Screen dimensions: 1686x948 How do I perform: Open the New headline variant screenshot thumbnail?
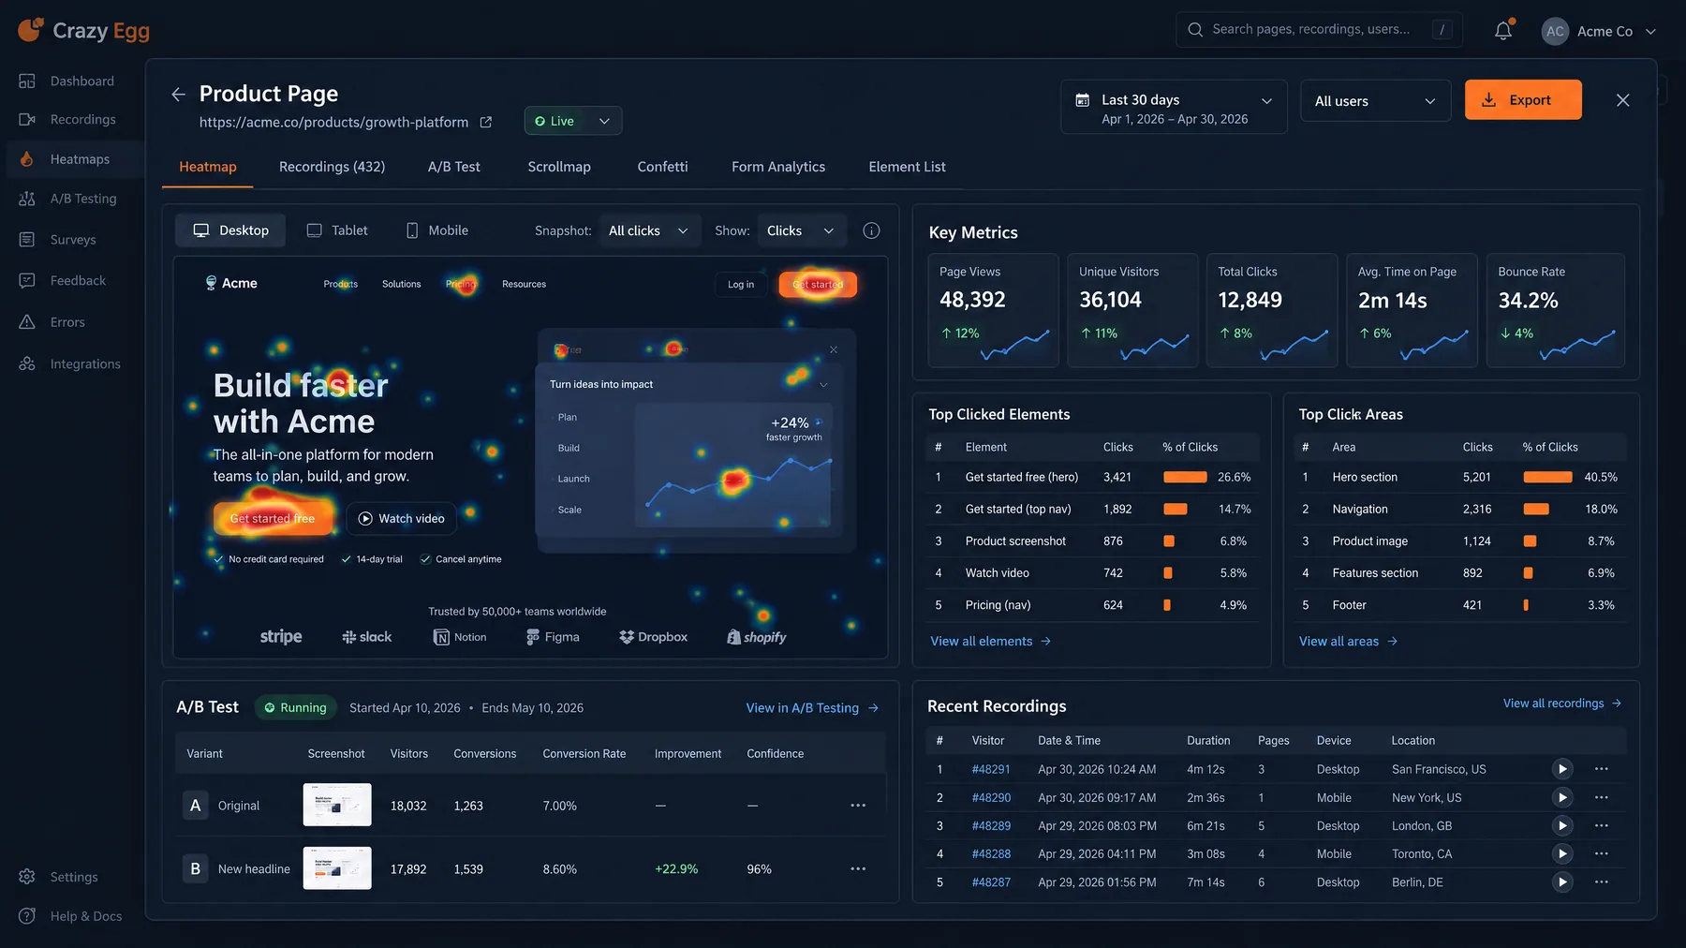click(337, 868)
